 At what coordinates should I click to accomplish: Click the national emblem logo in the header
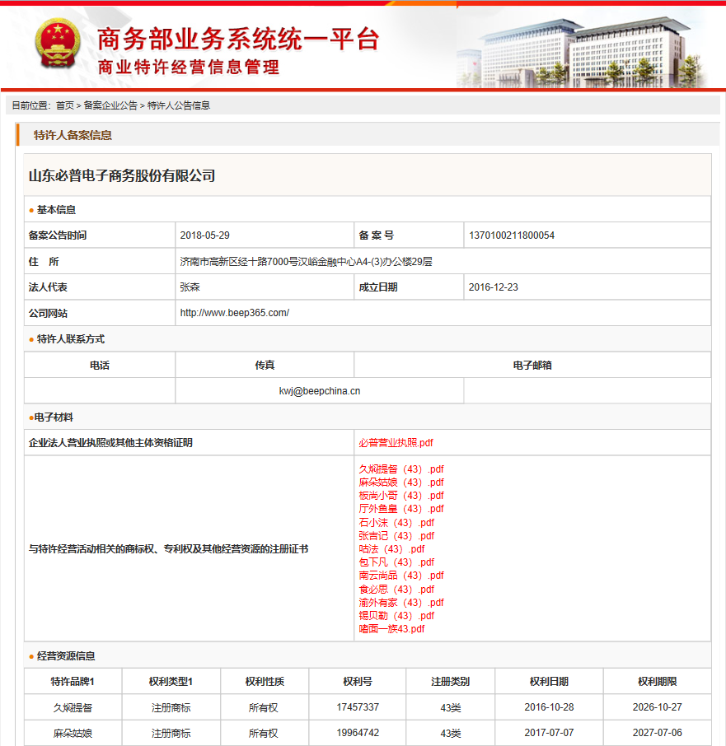tap(58, 44)
